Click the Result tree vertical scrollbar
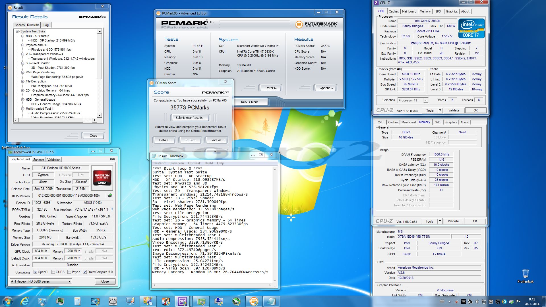 pyautogui.click(x=100, y=73)
